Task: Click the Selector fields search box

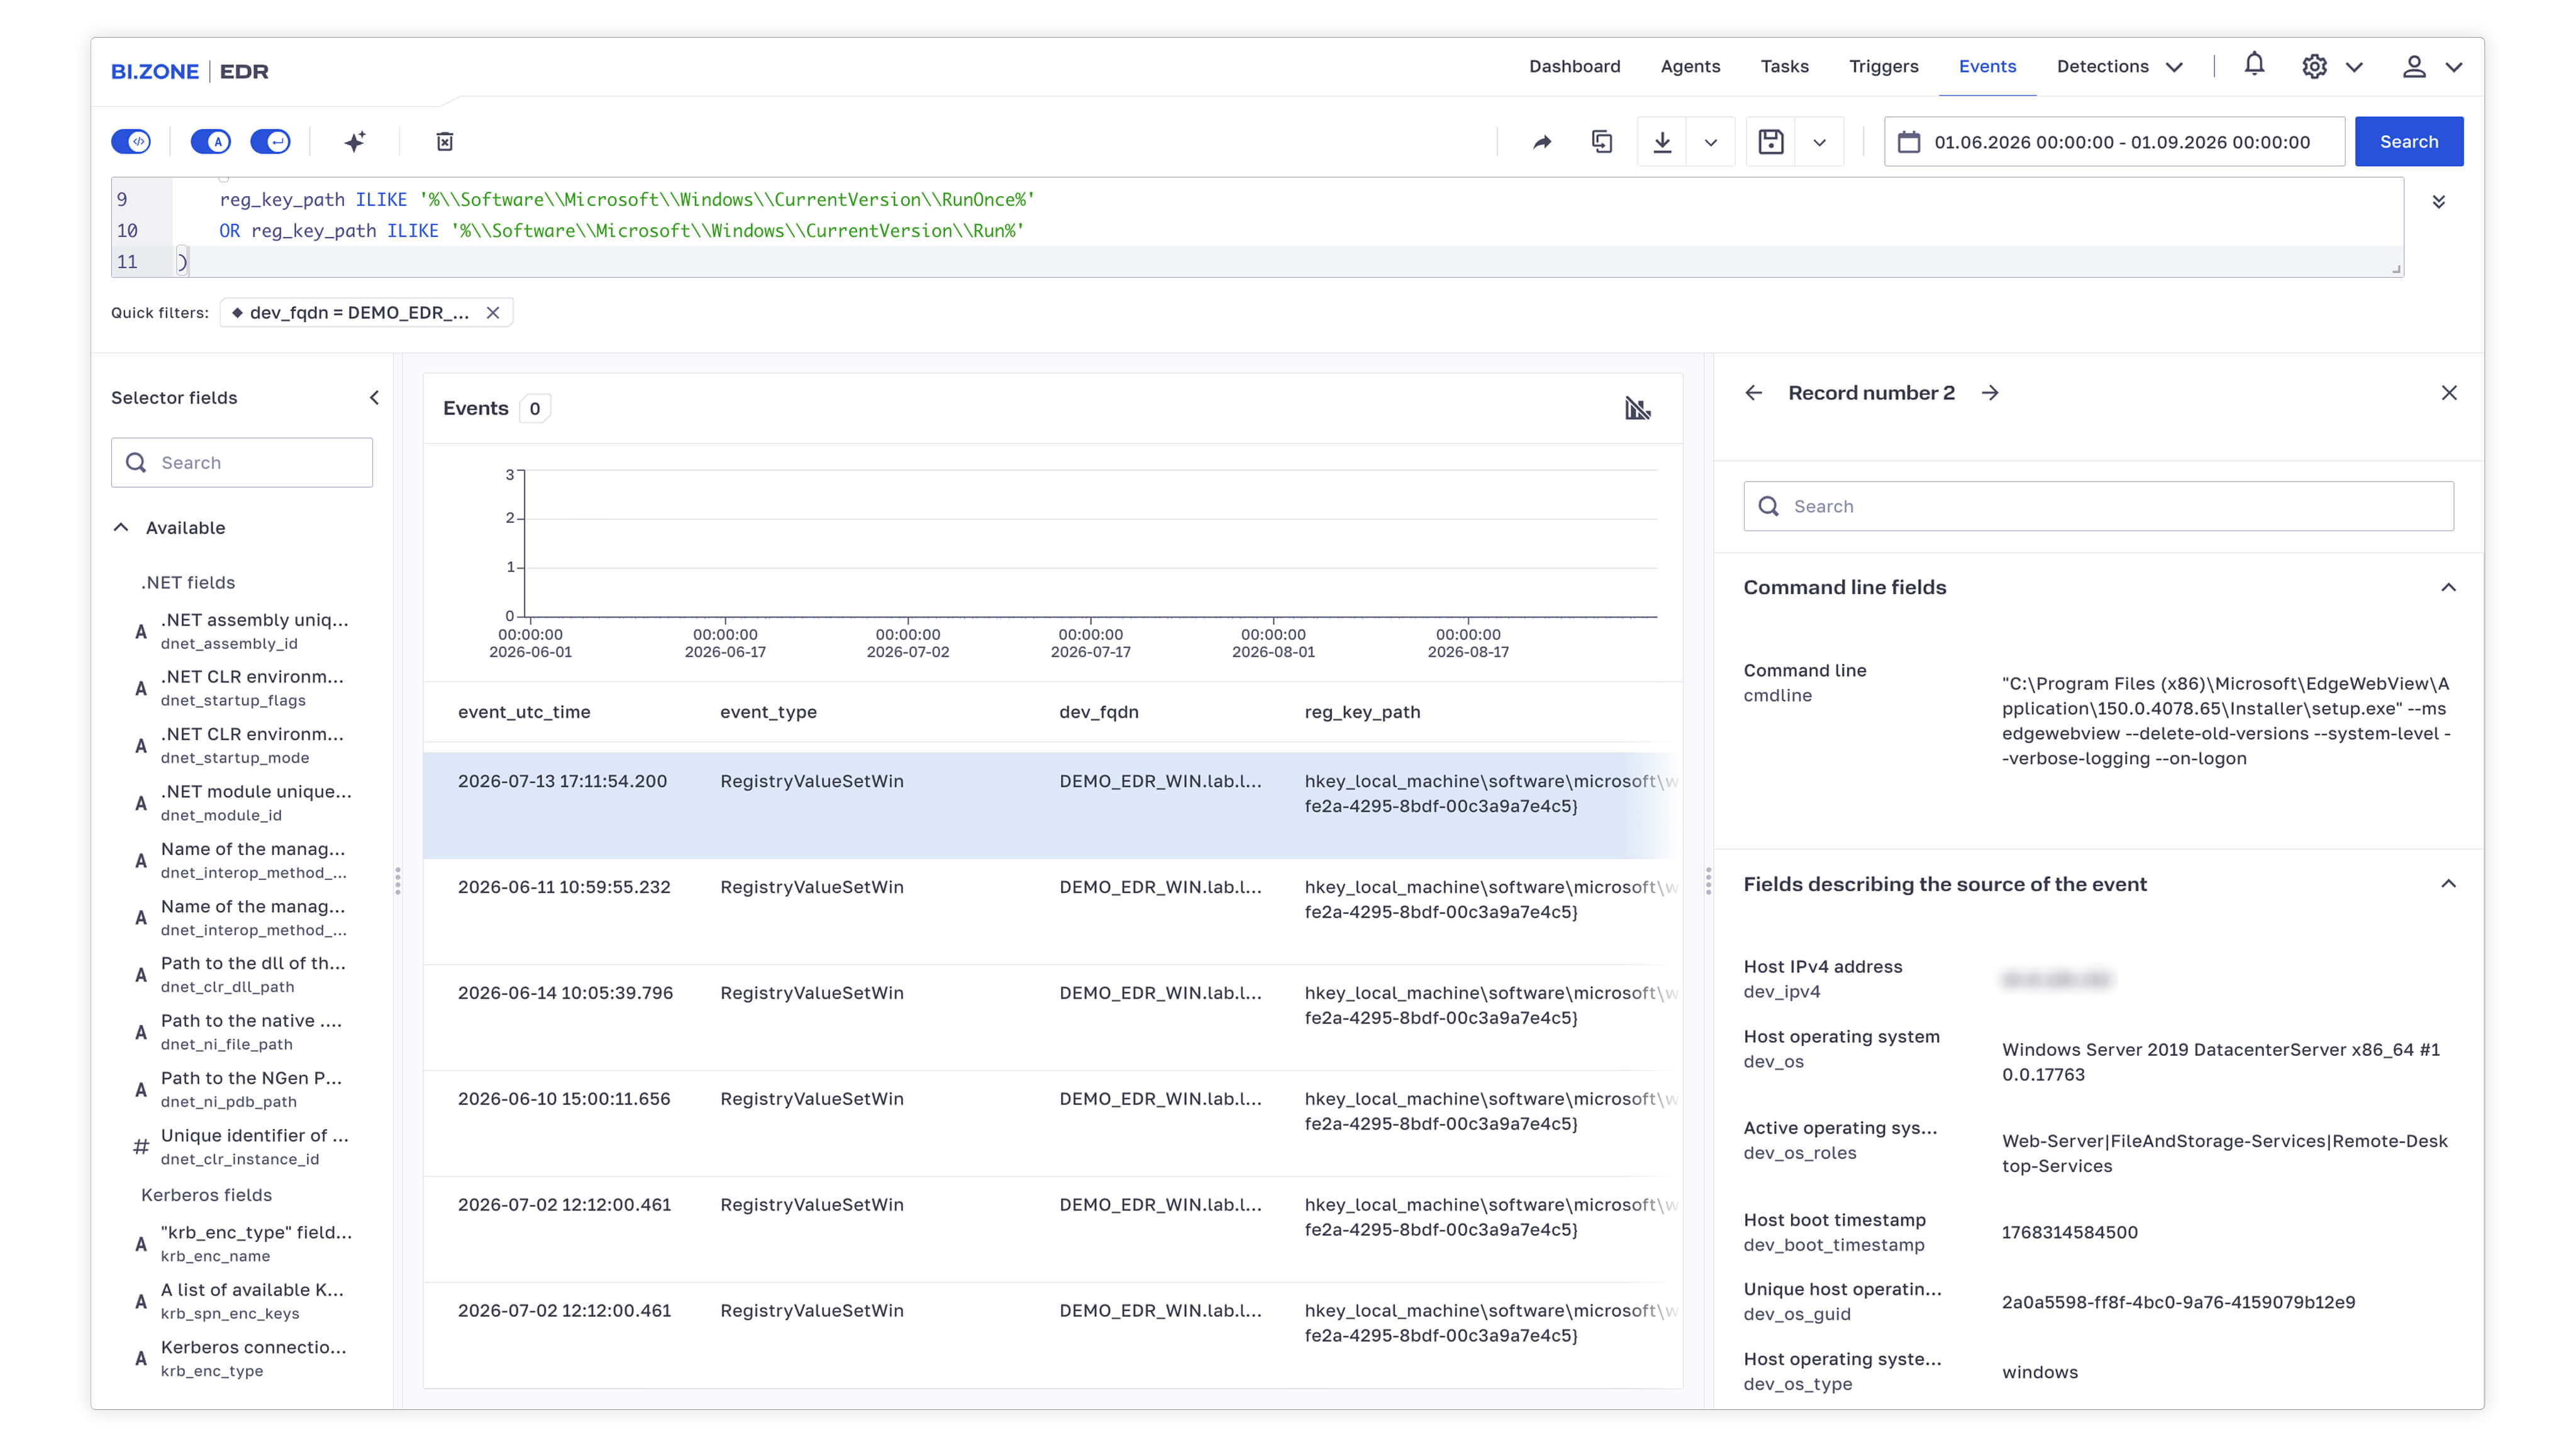Action: click(x=242, y=463)
